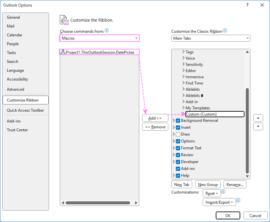Expand the My Templates group
This screenshot has width=270, height=222.
(183, 108)
